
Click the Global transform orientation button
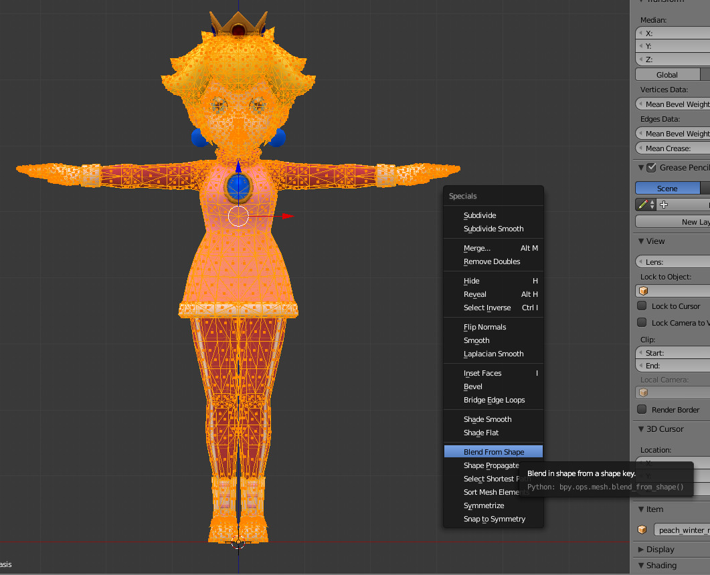click(x=667, y=74)
